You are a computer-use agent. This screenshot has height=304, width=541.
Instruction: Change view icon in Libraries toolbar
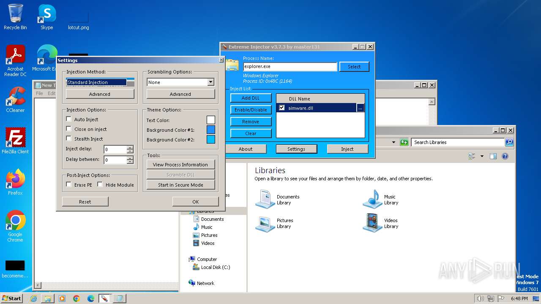[472, 156]
